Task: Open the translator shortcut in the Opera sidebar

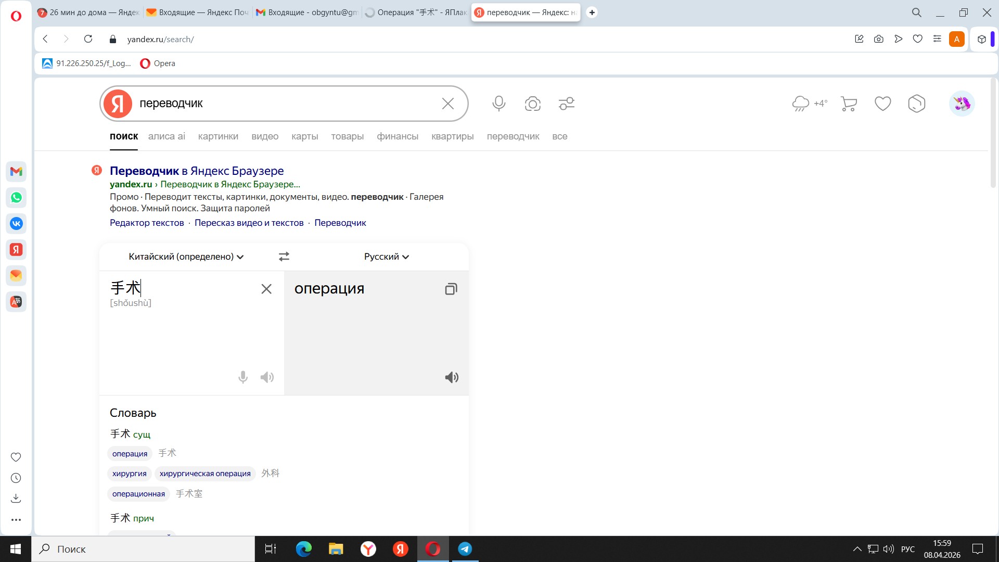Action: tap(16, 301)
